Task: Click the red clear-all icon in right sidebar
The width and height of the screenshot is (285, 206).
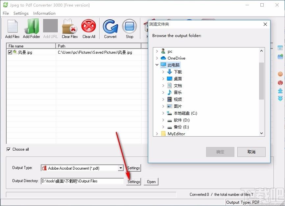Action: pos(280,83)
